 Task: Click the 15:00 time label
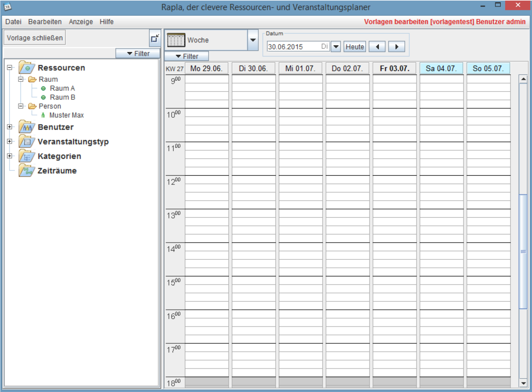click(174, 282)
